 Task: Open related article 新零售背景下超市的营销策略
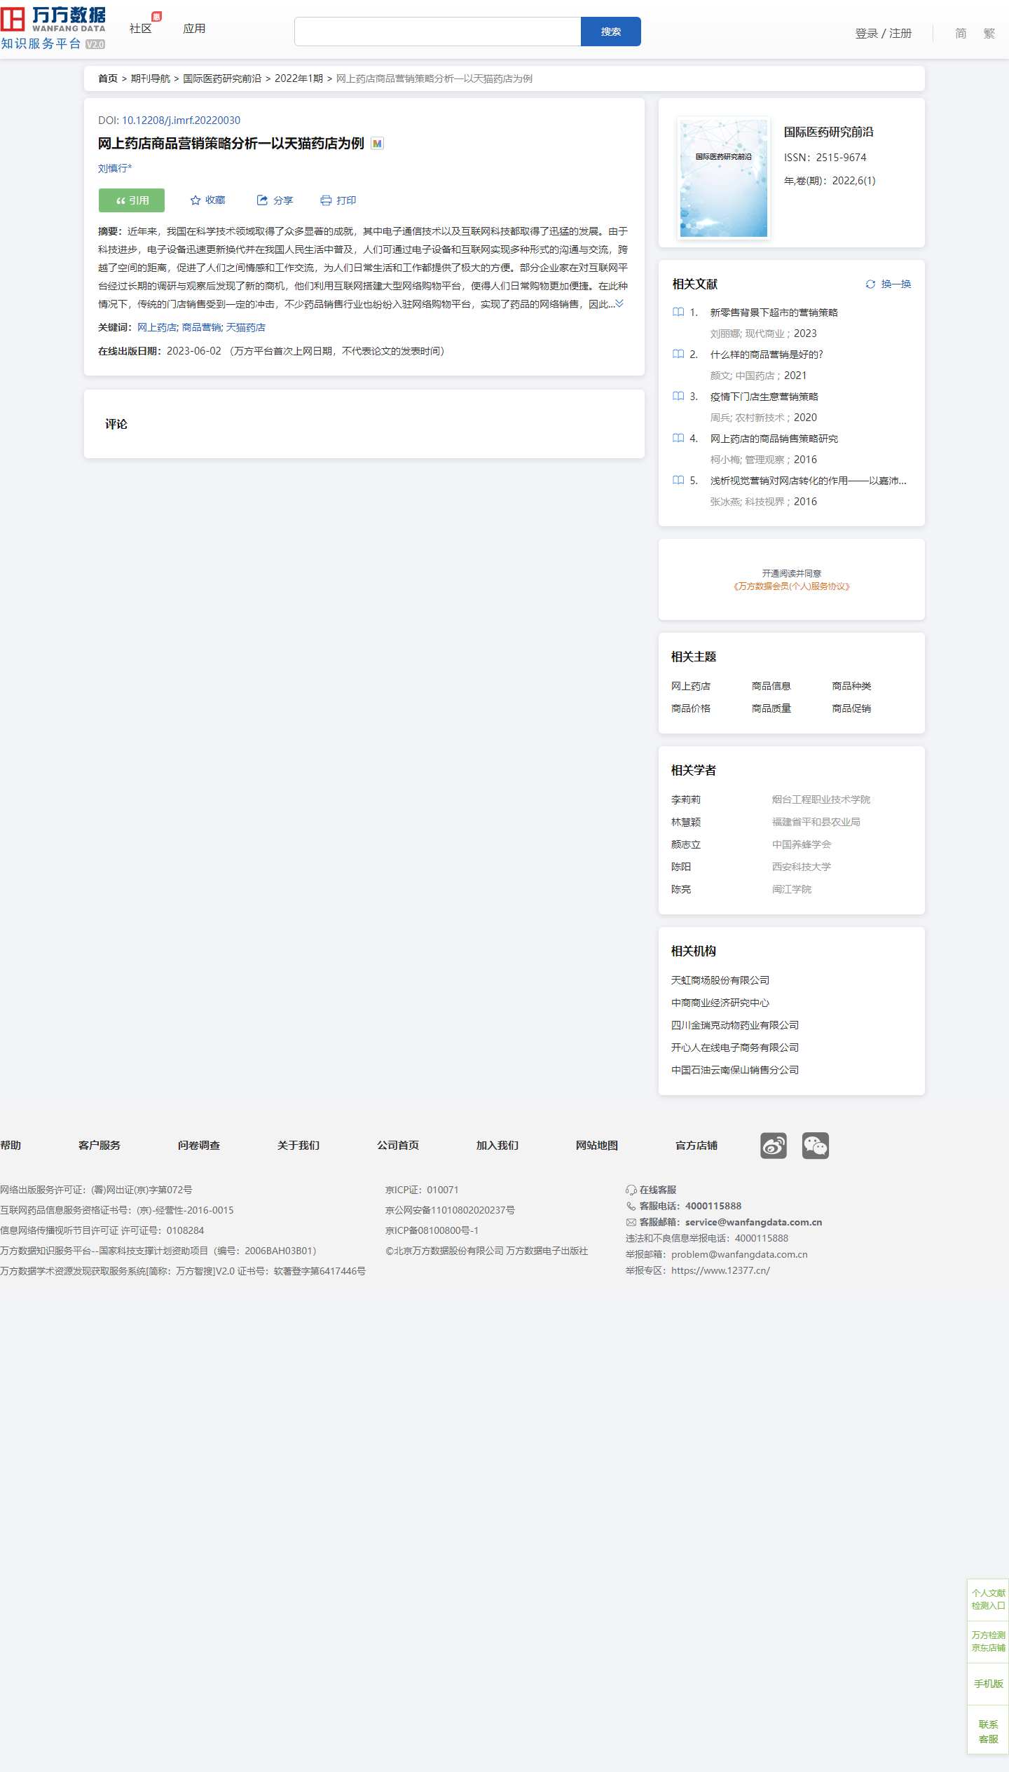pos(774,312)
